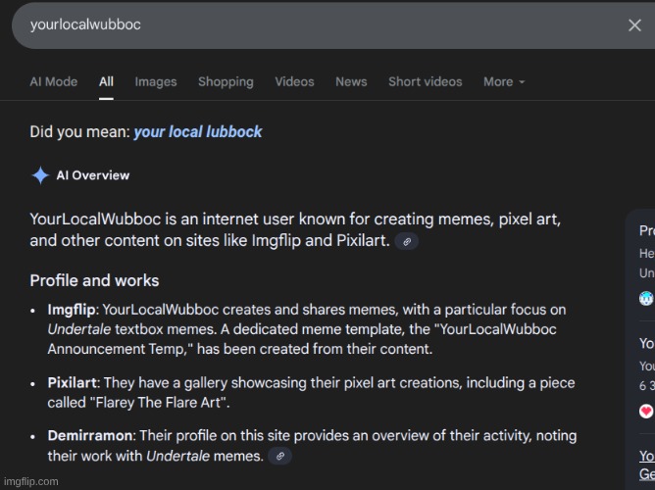Select the All results tab
Viewport: 655px width, 490px height.
tap(106, 81)
